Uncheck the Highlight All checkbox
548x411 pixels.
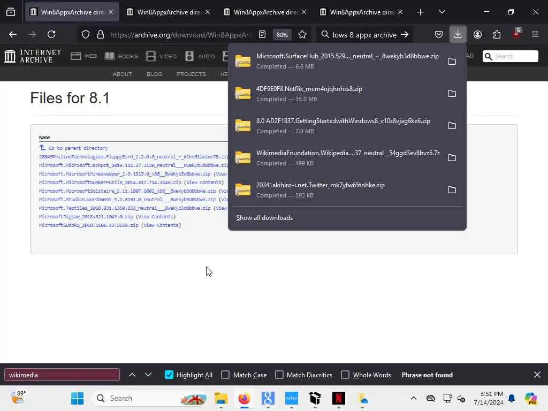169,375
